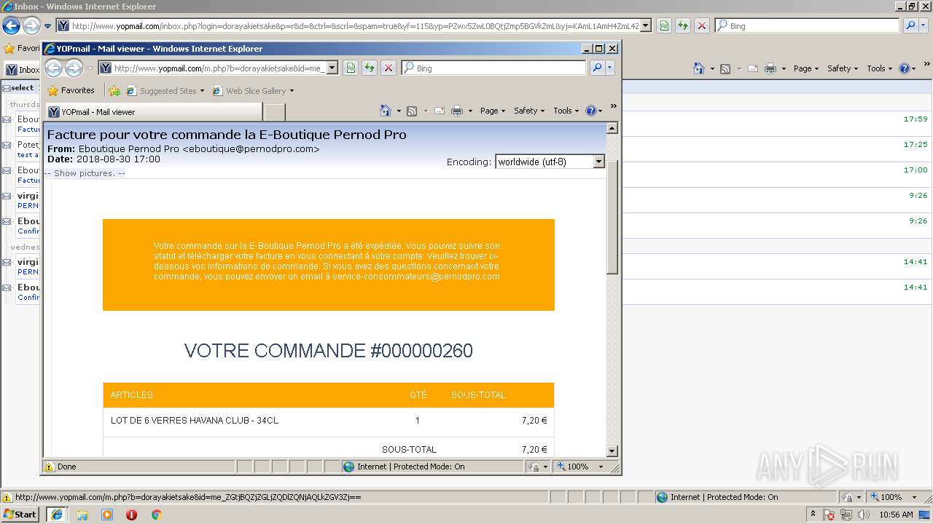Click the Show pictures link
The height and width of the screenshot is (524, 933).
point(85,173)
